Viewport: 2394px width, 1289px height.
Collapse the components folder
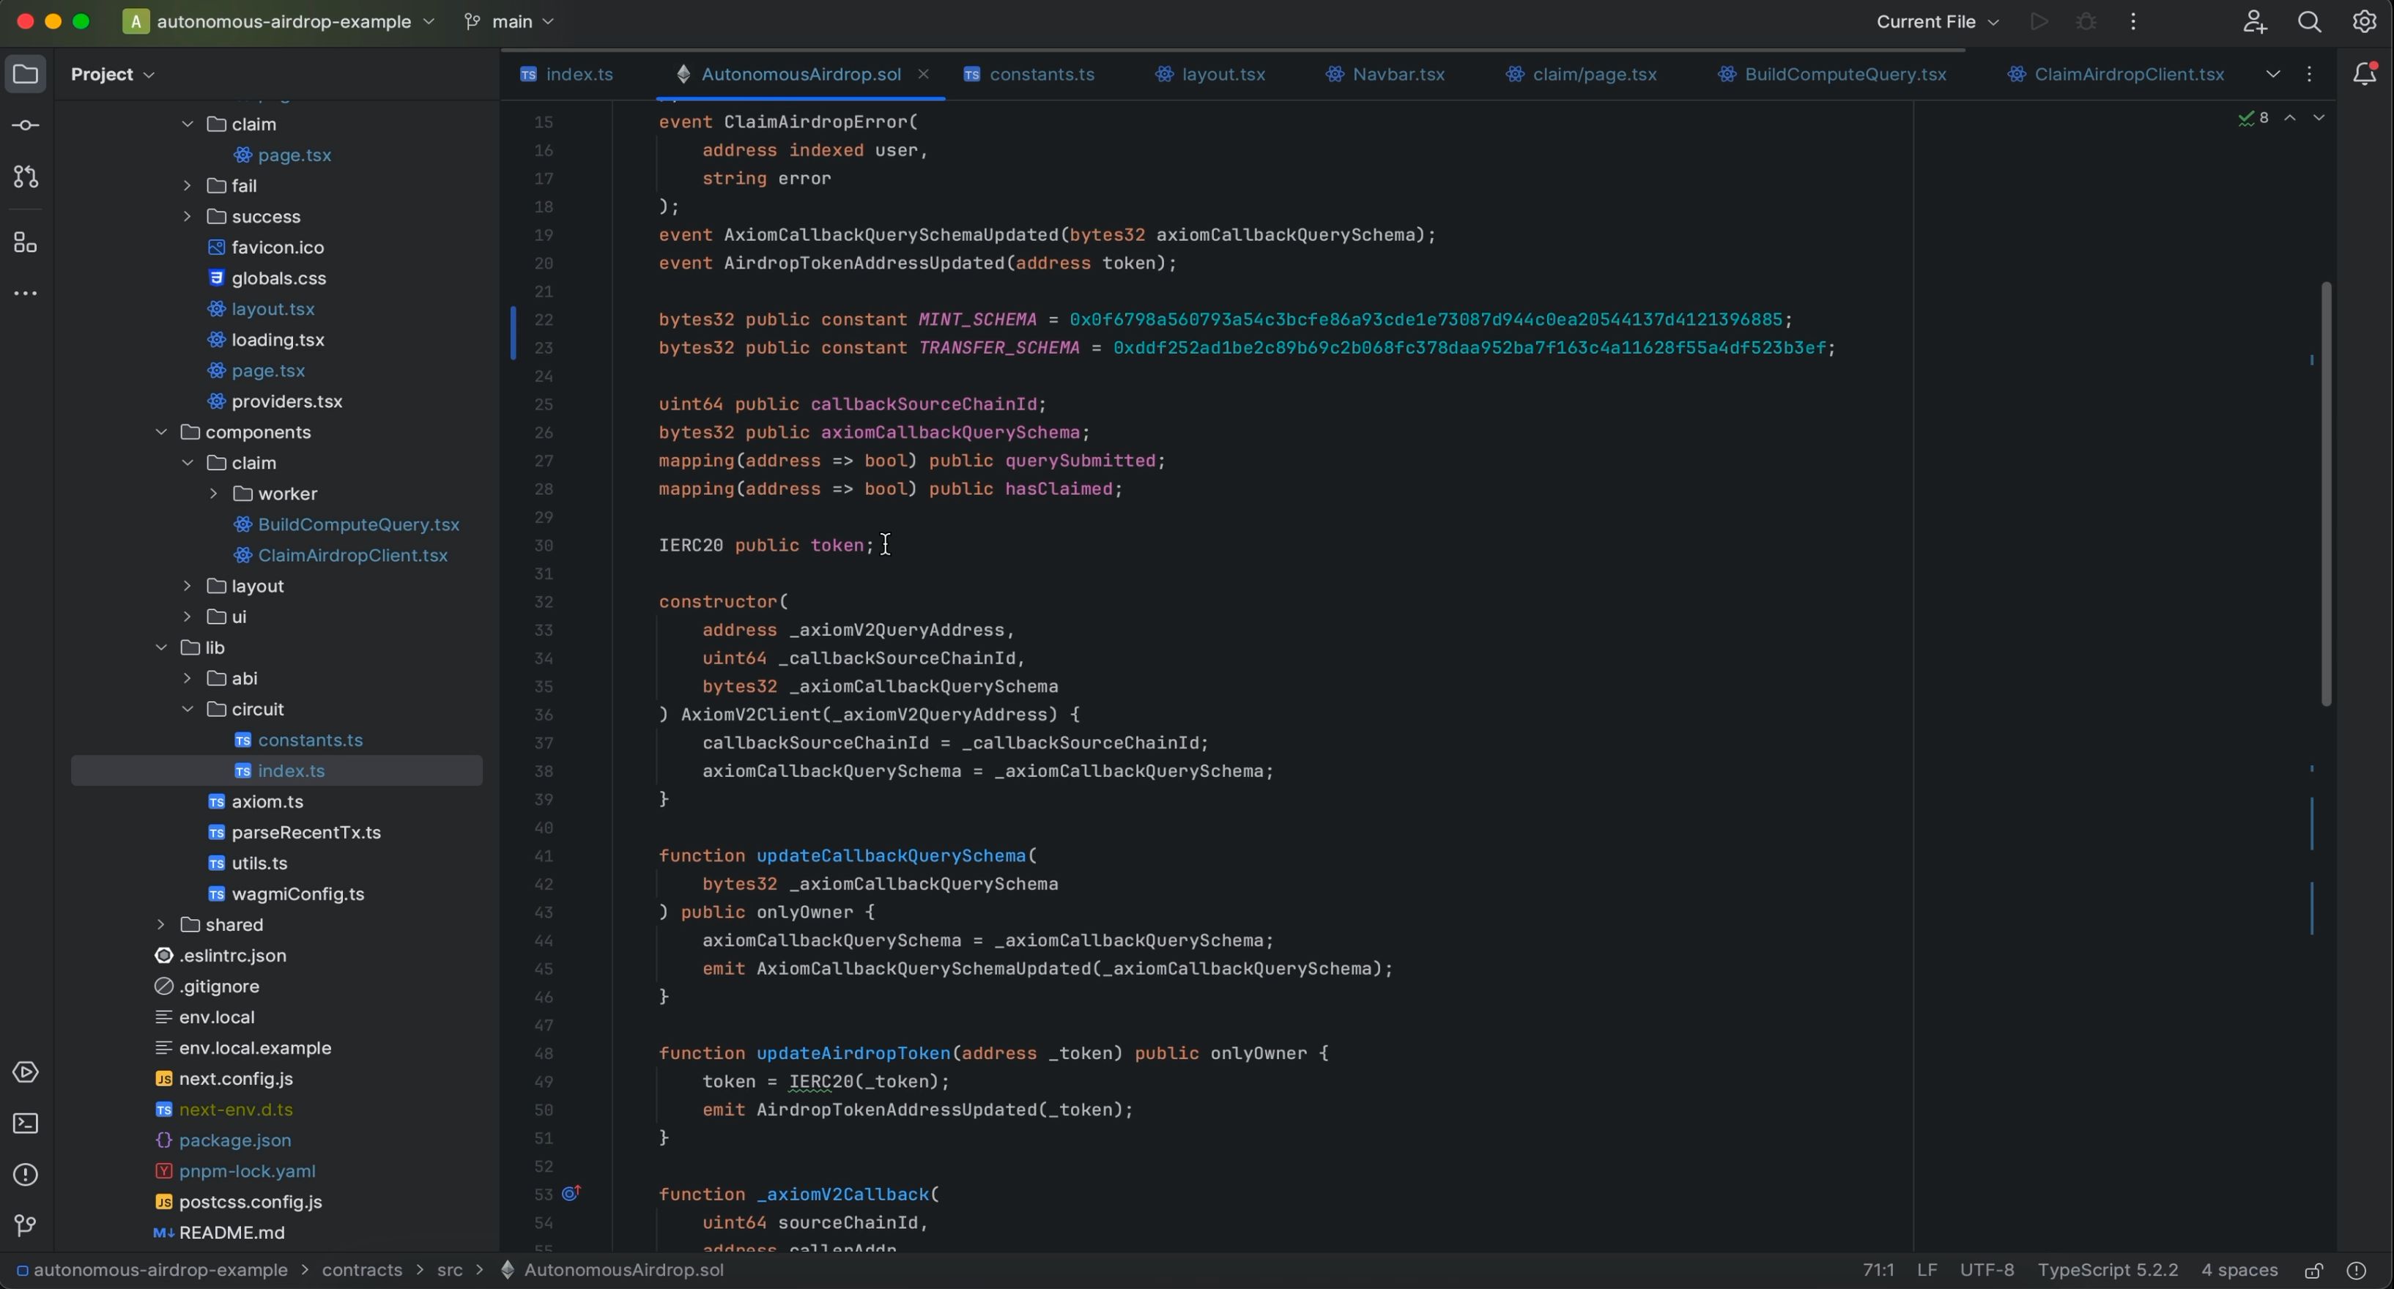coord(160,432)
